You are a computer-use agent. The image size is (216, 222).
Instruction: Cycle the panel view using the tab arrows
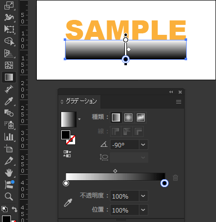tap(62, 102)
